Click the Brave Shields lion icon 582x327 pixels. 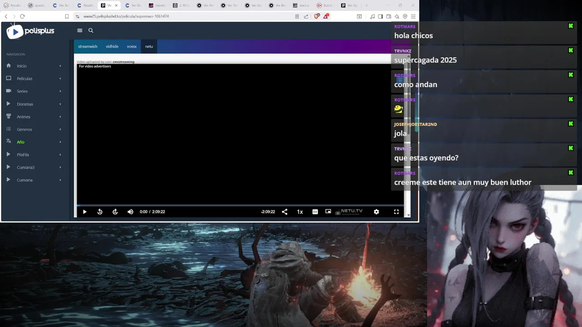(x=317, y=16)
